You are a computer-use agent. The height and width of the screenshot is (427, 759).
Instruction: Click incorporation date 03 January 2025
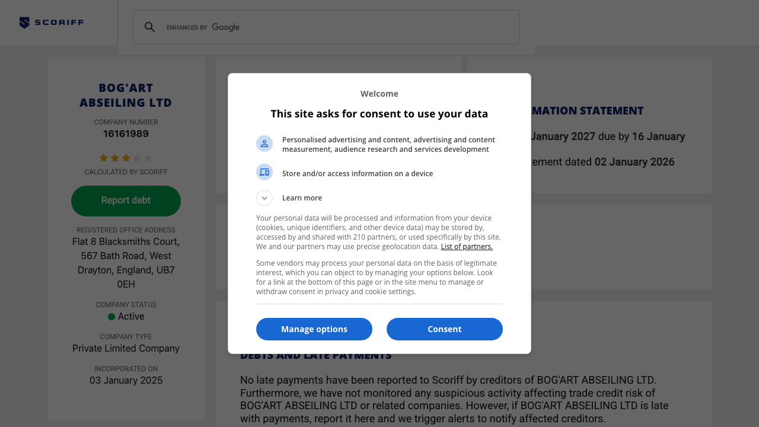pyautogui.click(x=126, y=381)
